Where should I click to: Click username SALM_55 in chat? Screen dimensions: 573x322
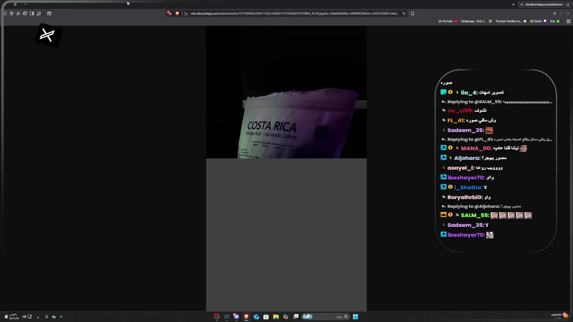tap(475, 215)
